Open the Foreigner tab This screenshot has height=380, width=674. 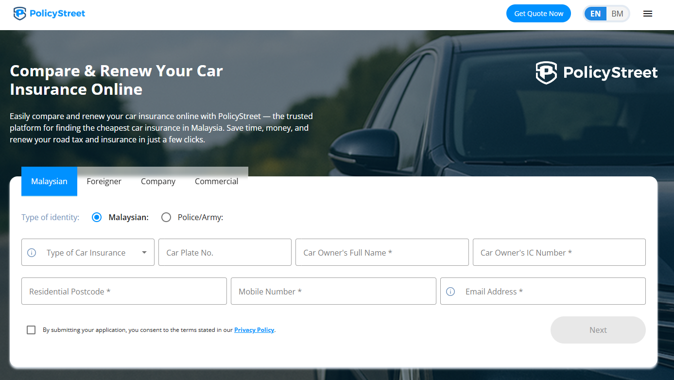click(104, 181)
